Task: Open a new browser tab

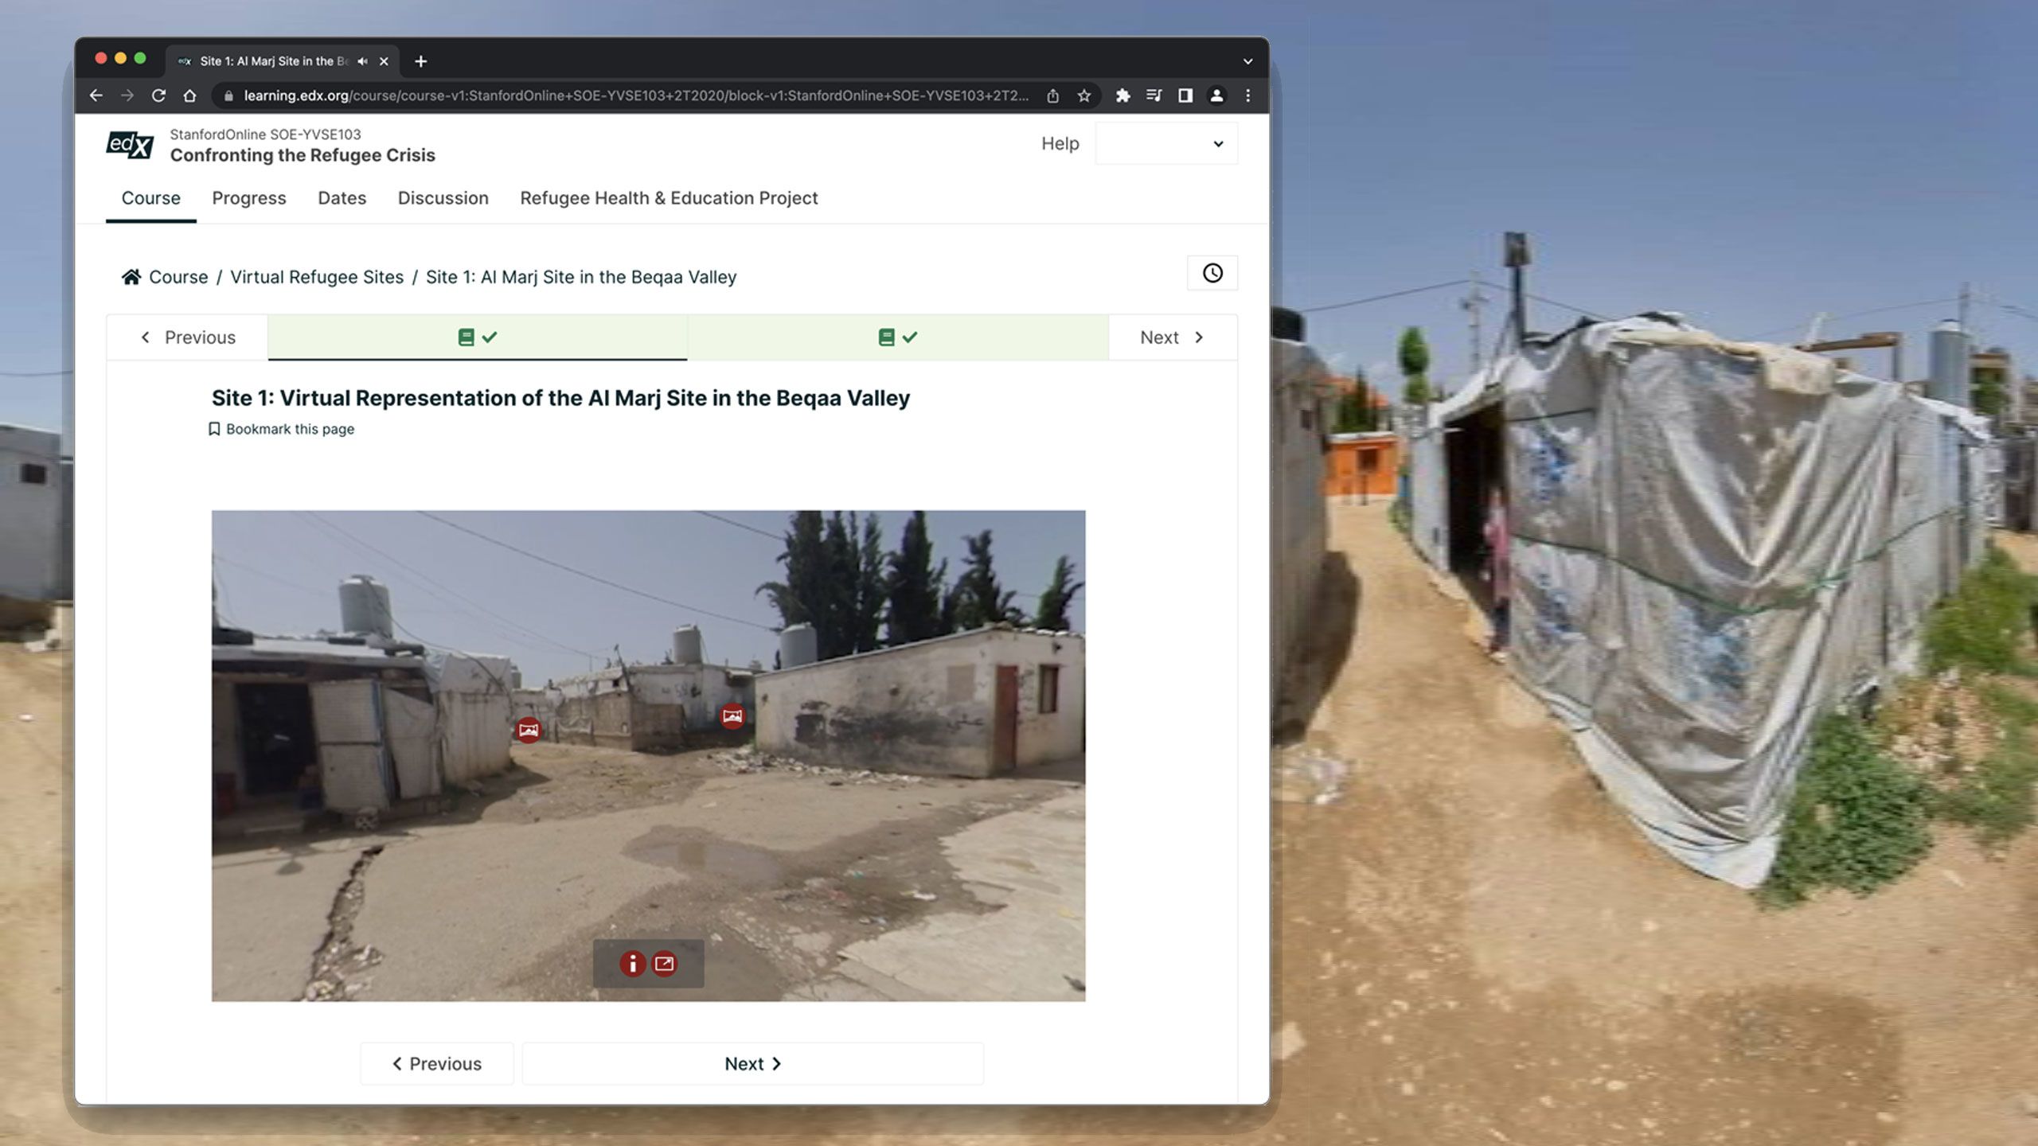Action: coord(421,61)
